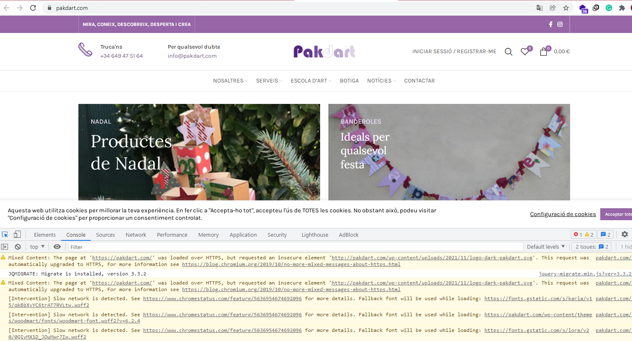
Task: Click the red error count badge
Action: (x=578, y=235)
